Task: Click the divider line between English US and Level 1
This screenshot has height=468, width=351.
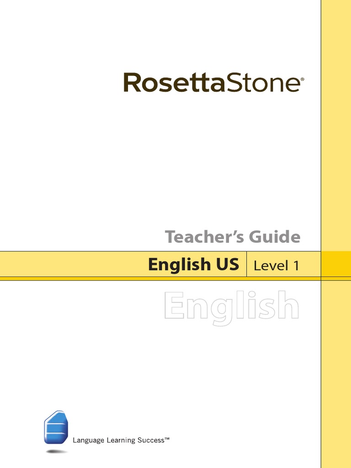Action: point(246,264)
